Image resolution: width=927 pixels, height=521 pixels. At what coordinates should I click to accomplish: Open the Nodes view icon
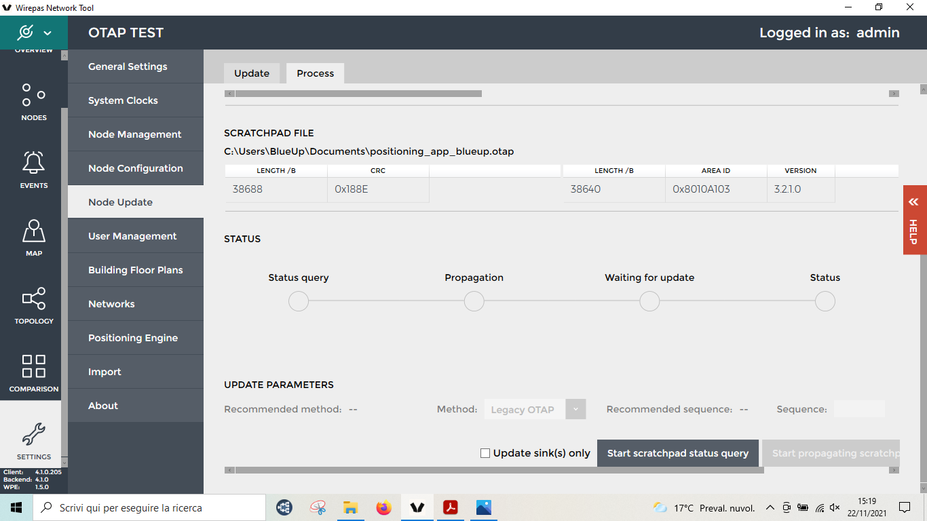click(x=33, y=95)
